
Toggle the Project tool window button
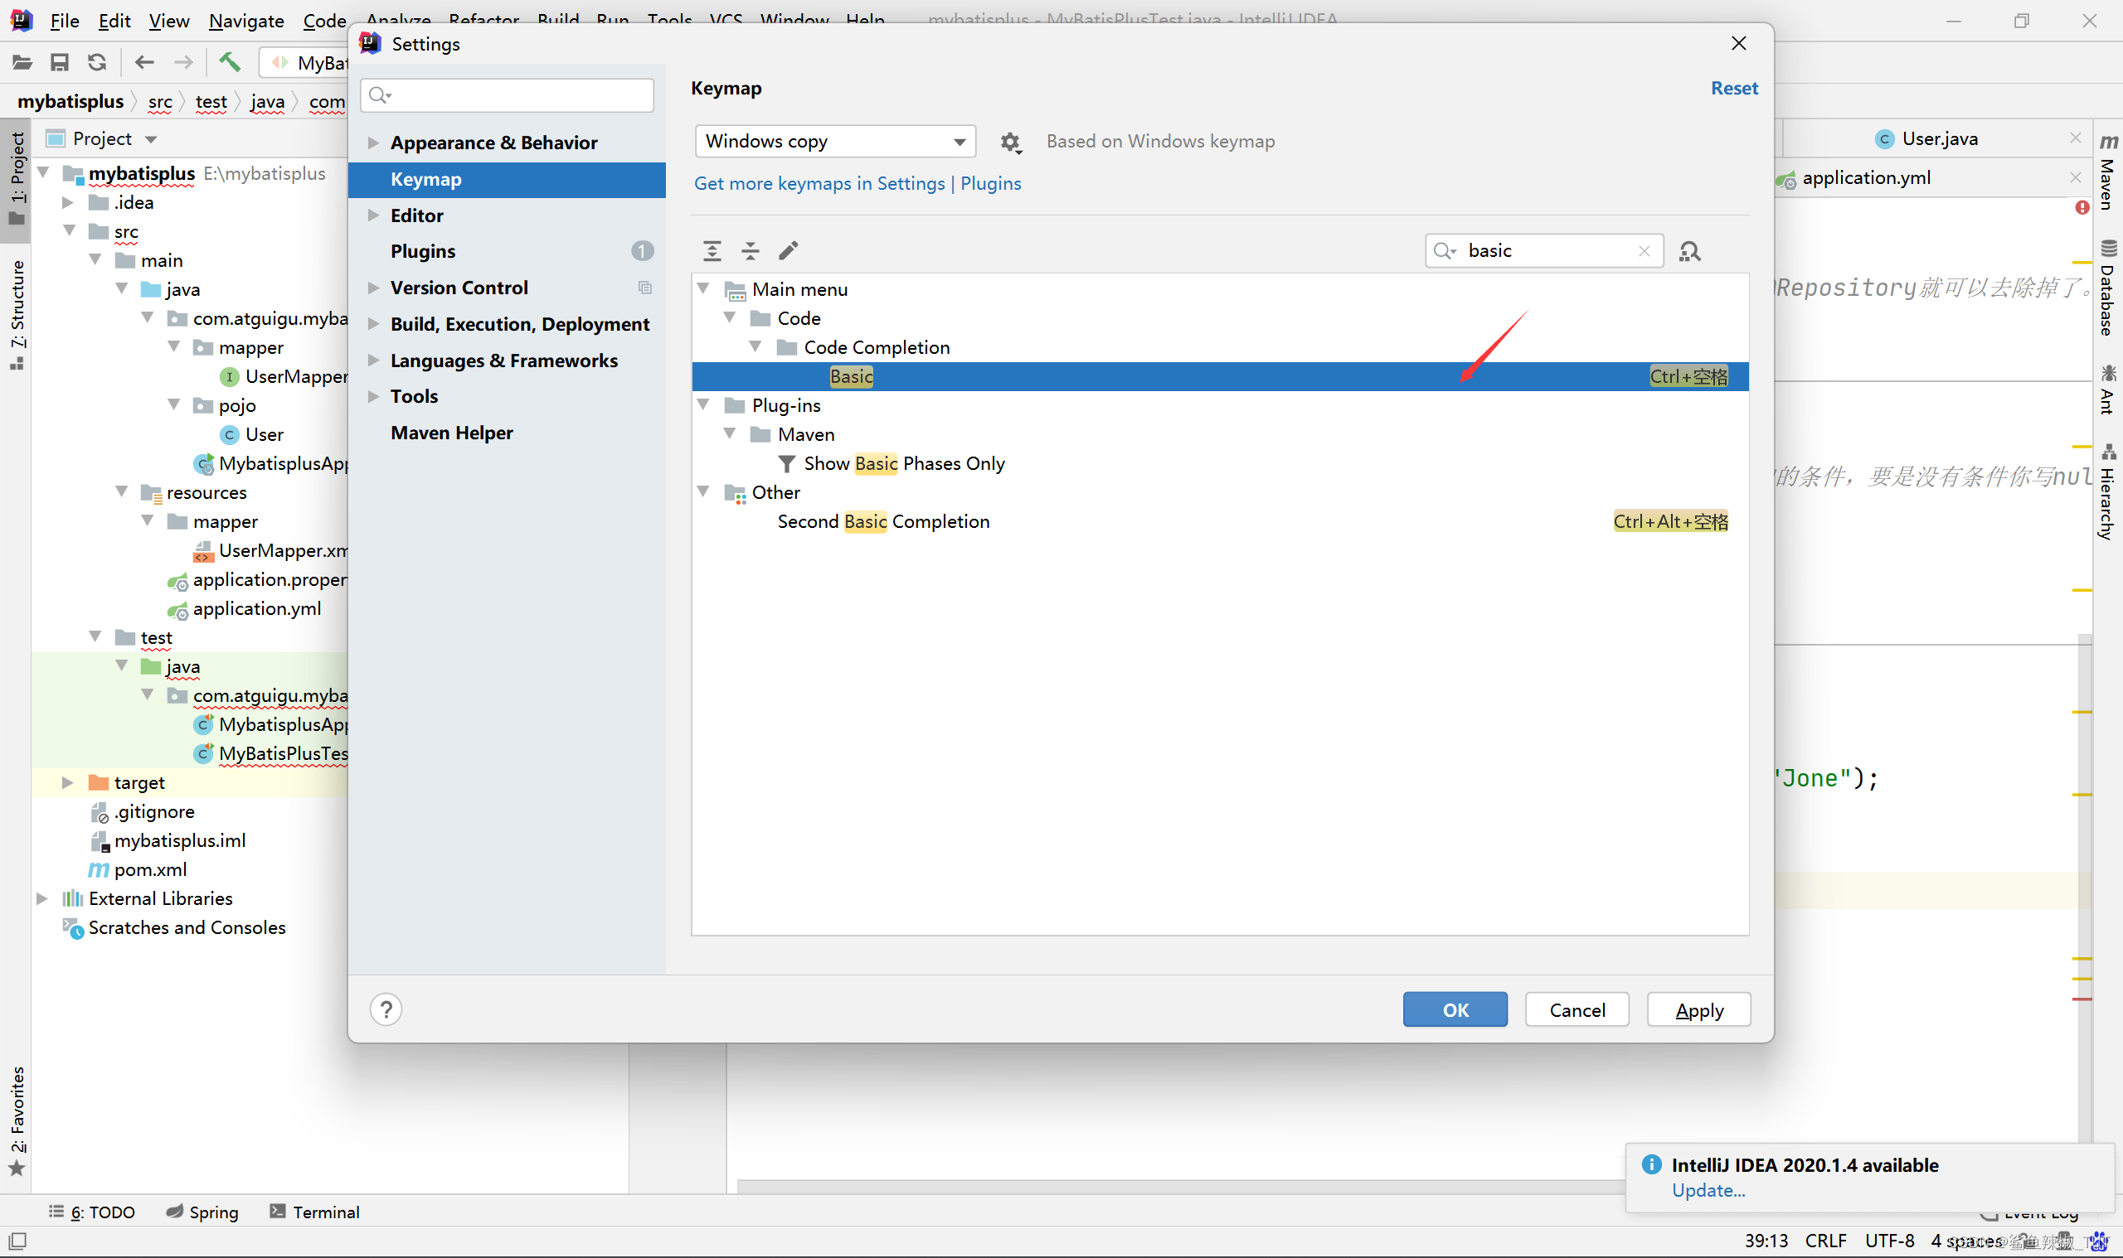[17, 179]
